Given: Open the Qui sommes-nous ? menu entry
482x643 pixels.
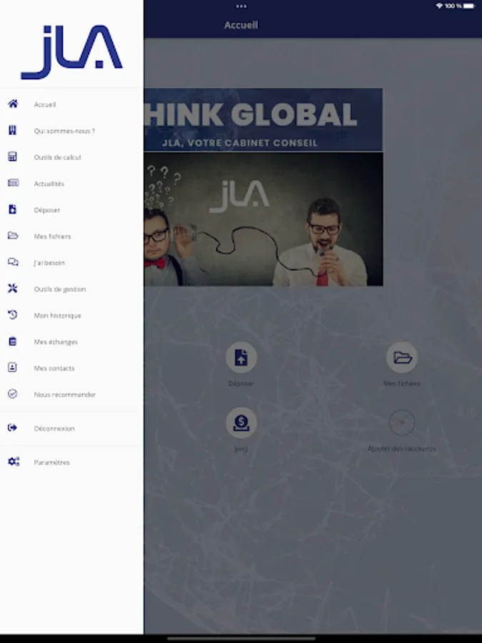Looking at the screenshot, I should [64, 131].
